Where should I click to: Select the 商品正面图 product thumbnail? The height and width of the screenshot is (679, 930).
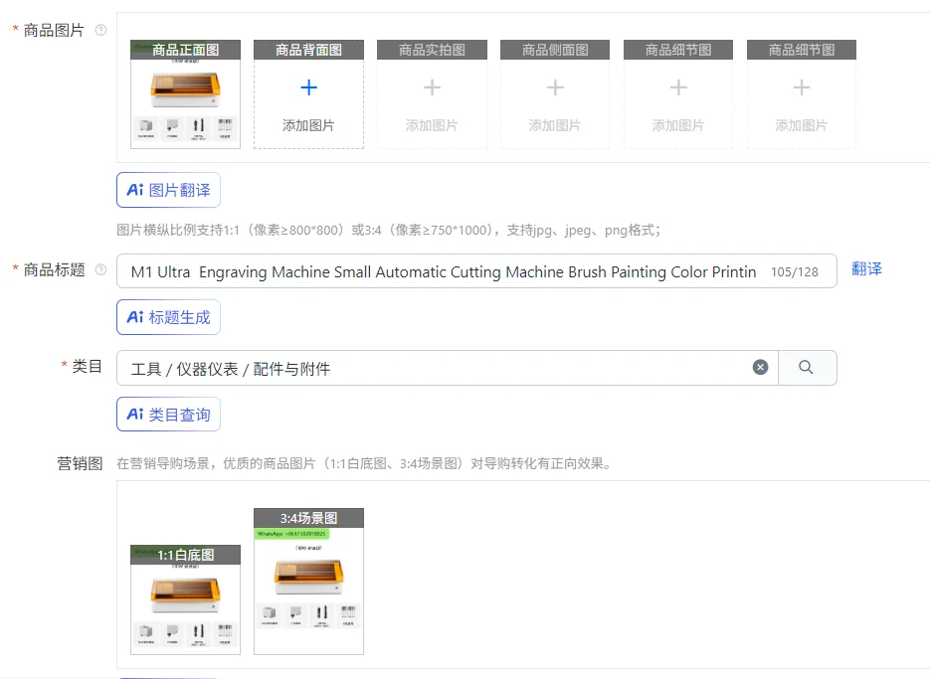(186, 94)
